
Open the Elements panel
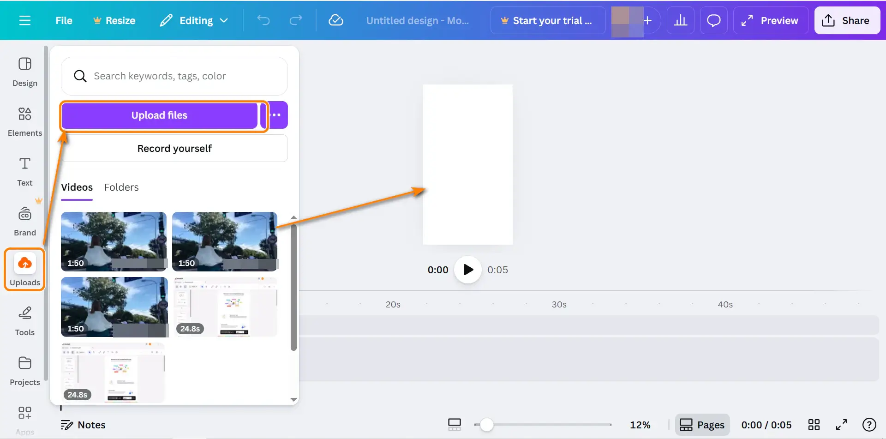(24, 121)
